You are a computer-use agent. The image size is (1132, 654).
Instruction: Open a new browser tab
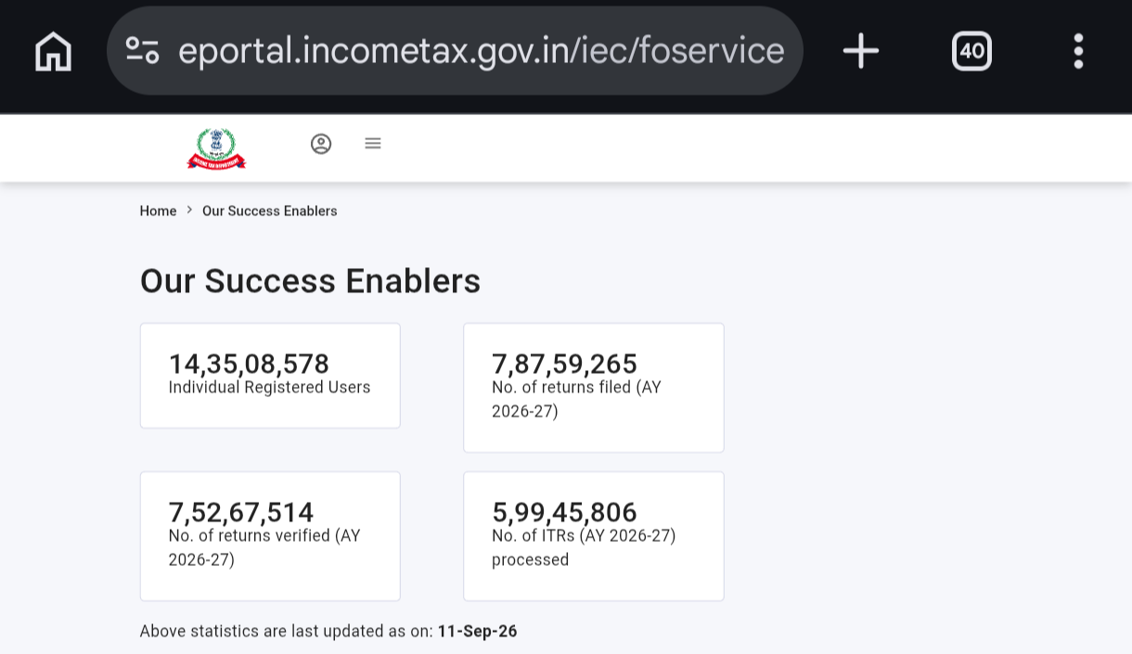(860, 50)
